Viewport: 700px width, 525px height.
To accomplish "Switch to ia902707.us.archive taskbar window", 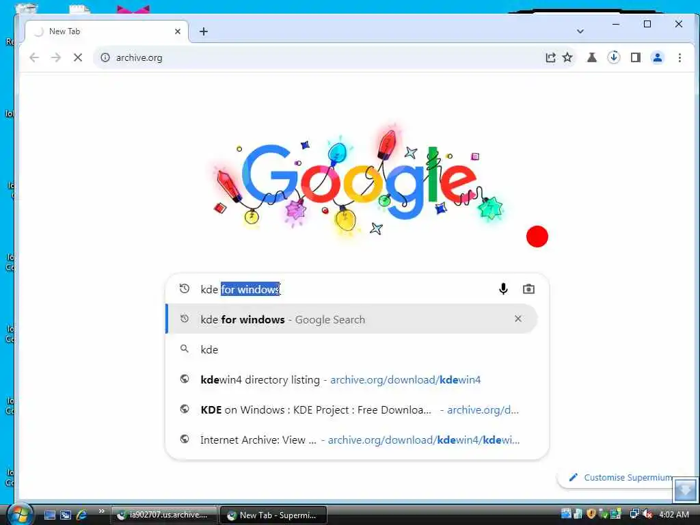I will point(164,515).
